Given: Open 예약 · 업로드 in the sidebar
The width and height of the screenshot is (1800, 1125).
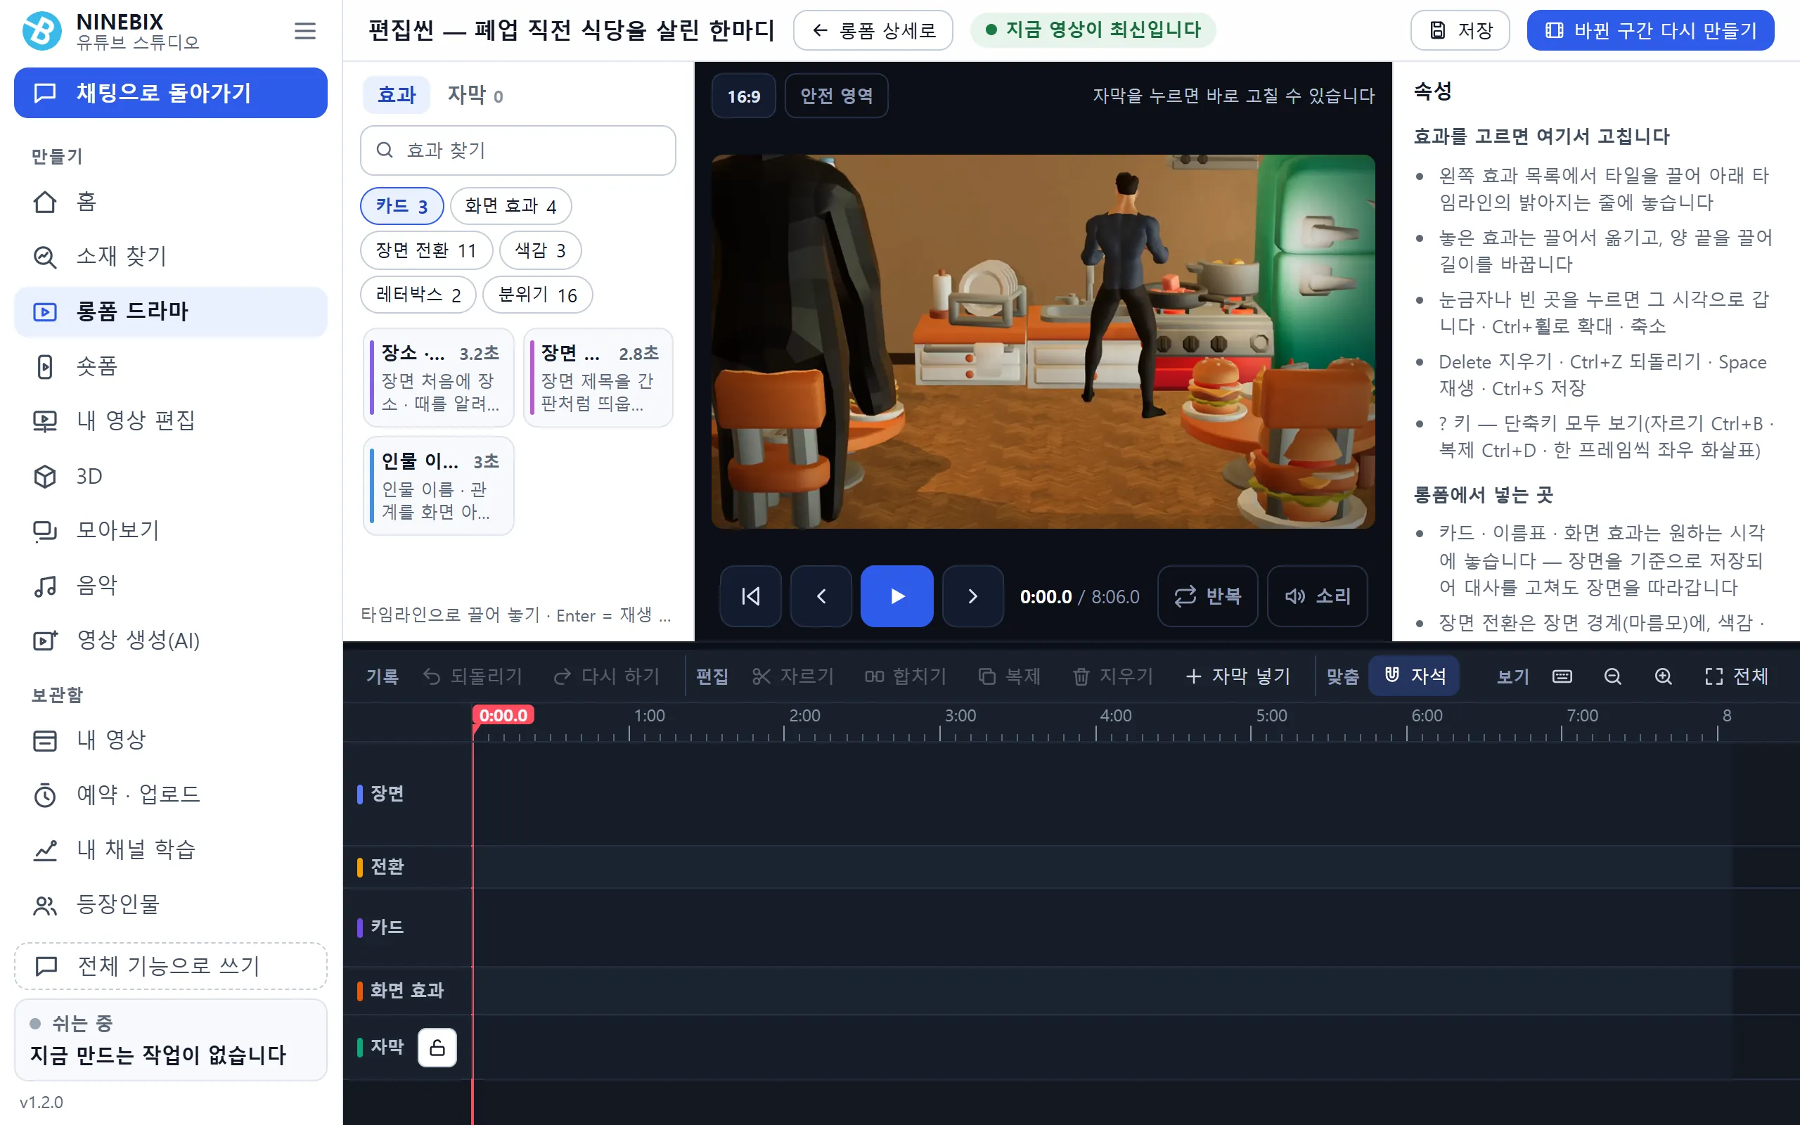Looking at the screenshot, I should tap(170, 795).
